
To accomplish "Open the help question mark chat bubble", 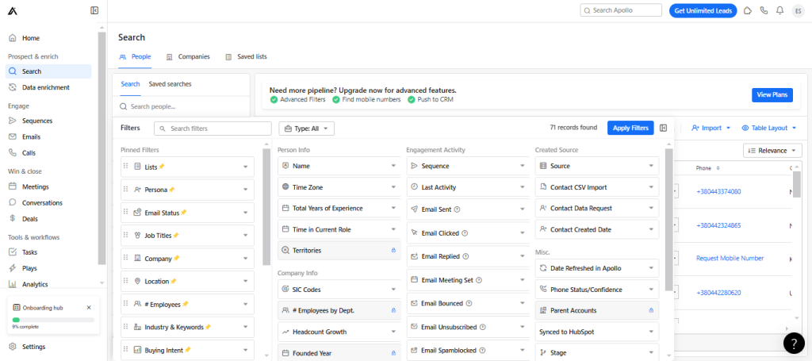I will click(794, 342).
